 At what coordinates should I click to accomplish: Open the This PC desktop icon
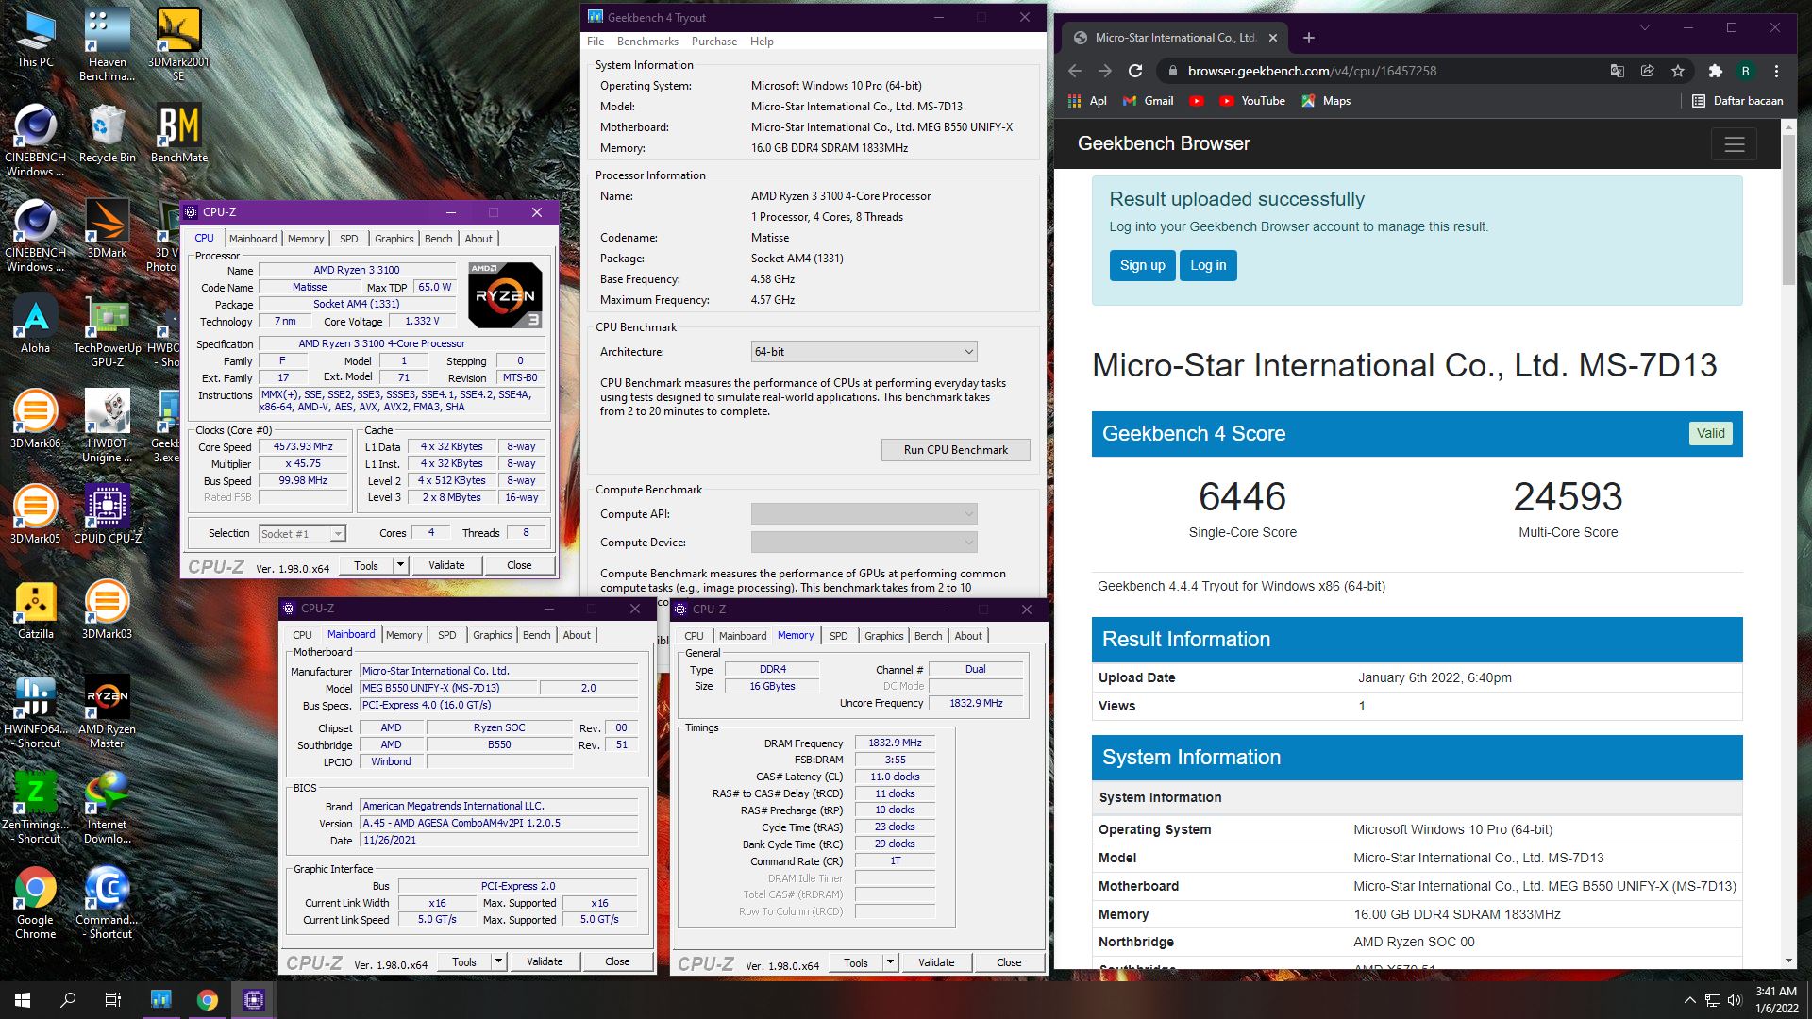point(36,40)
